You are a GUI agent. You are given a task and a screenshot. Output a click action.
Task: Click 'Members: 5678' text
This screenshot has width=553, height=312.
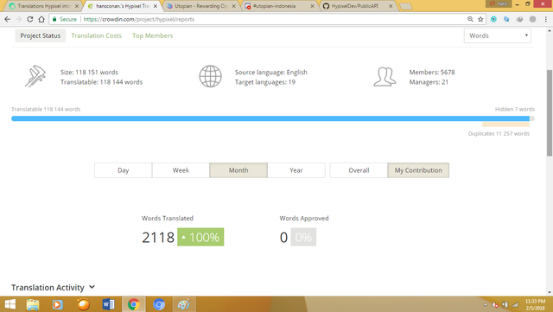click(x=432, y=72)
